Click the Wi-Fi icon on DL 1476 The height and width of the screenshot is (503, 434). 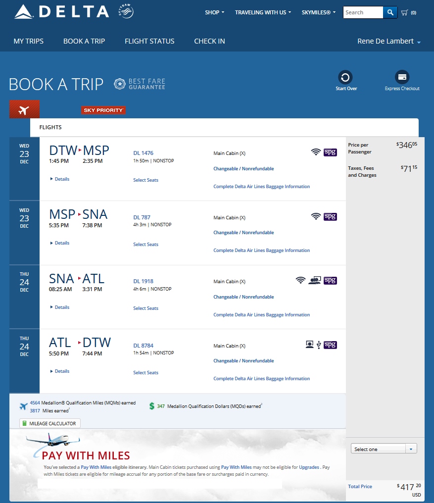click(x=316, y=152)
